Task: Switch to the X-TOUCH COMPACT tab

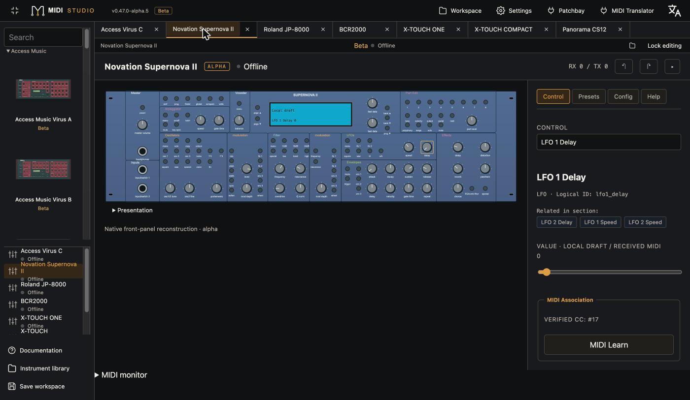Action: coord(503,30)
